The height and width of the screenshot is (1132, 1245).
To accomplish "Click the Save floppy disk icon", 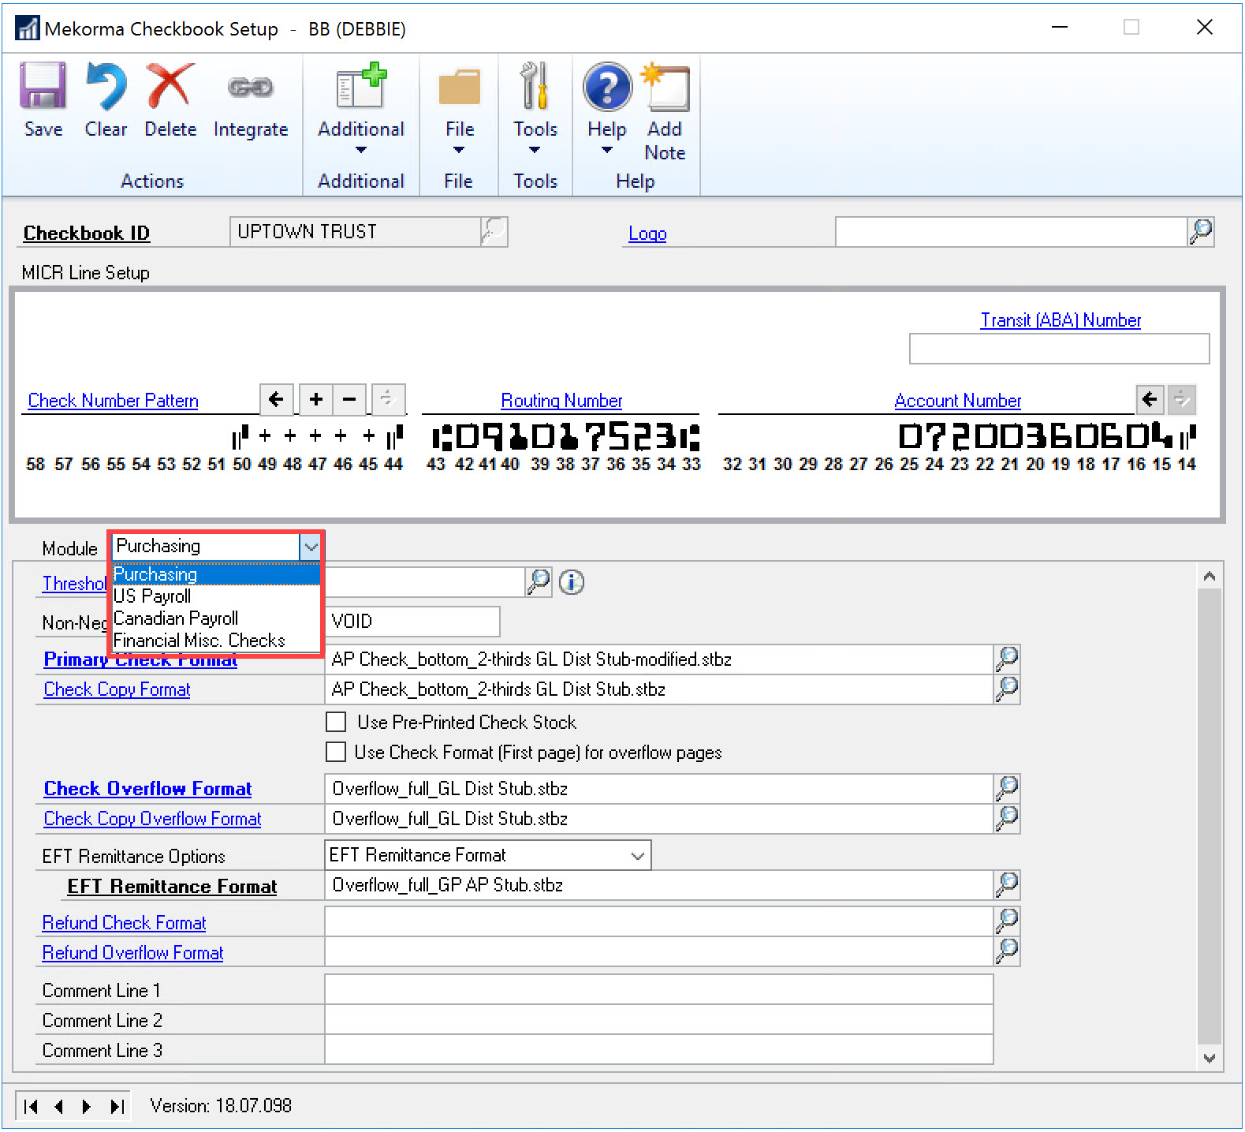I will coord(43,86).
